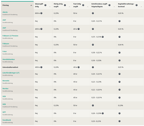The width and height of the screenshot is (144, 126).
Task: Sort by Fast årlig avgift chevron
Action: coord(88,7)
